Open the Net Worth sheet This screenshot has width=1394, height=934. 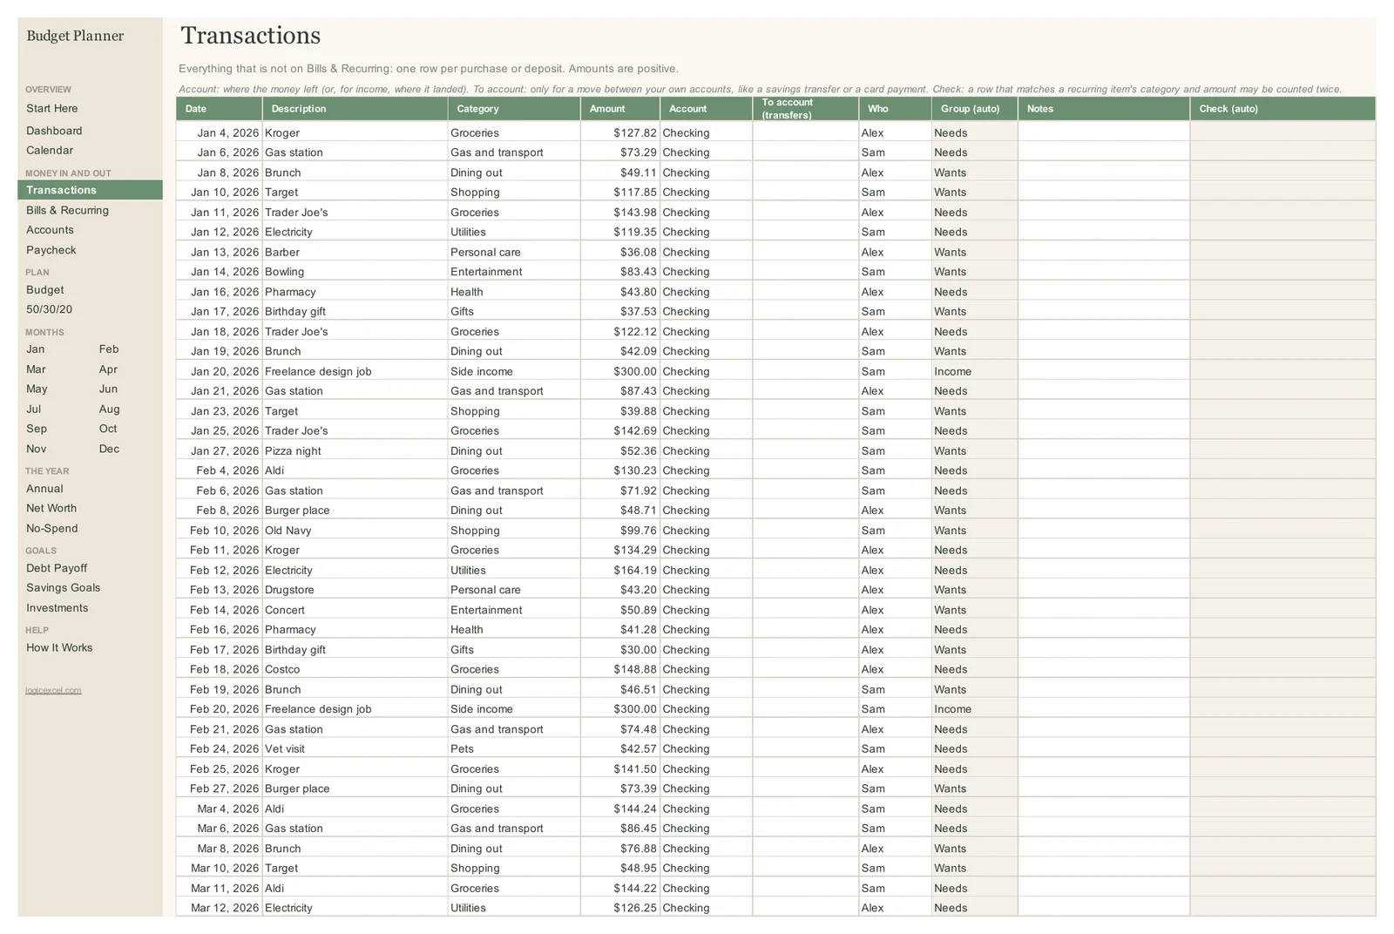[x=51, y=509]
